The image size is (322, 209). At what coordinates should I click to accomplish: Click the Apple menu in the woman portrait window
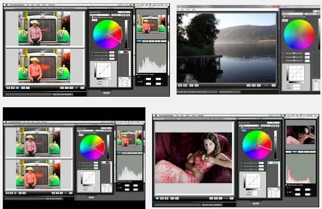[x=155, y=116]
